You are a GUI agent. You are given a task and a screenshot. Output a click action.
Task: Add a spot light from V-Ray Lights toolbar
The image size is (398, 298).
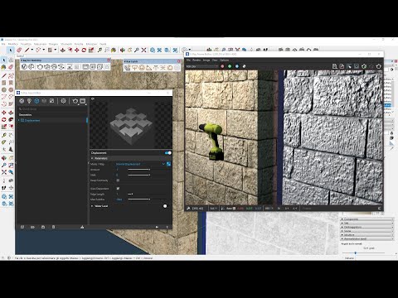pos(148,68)
